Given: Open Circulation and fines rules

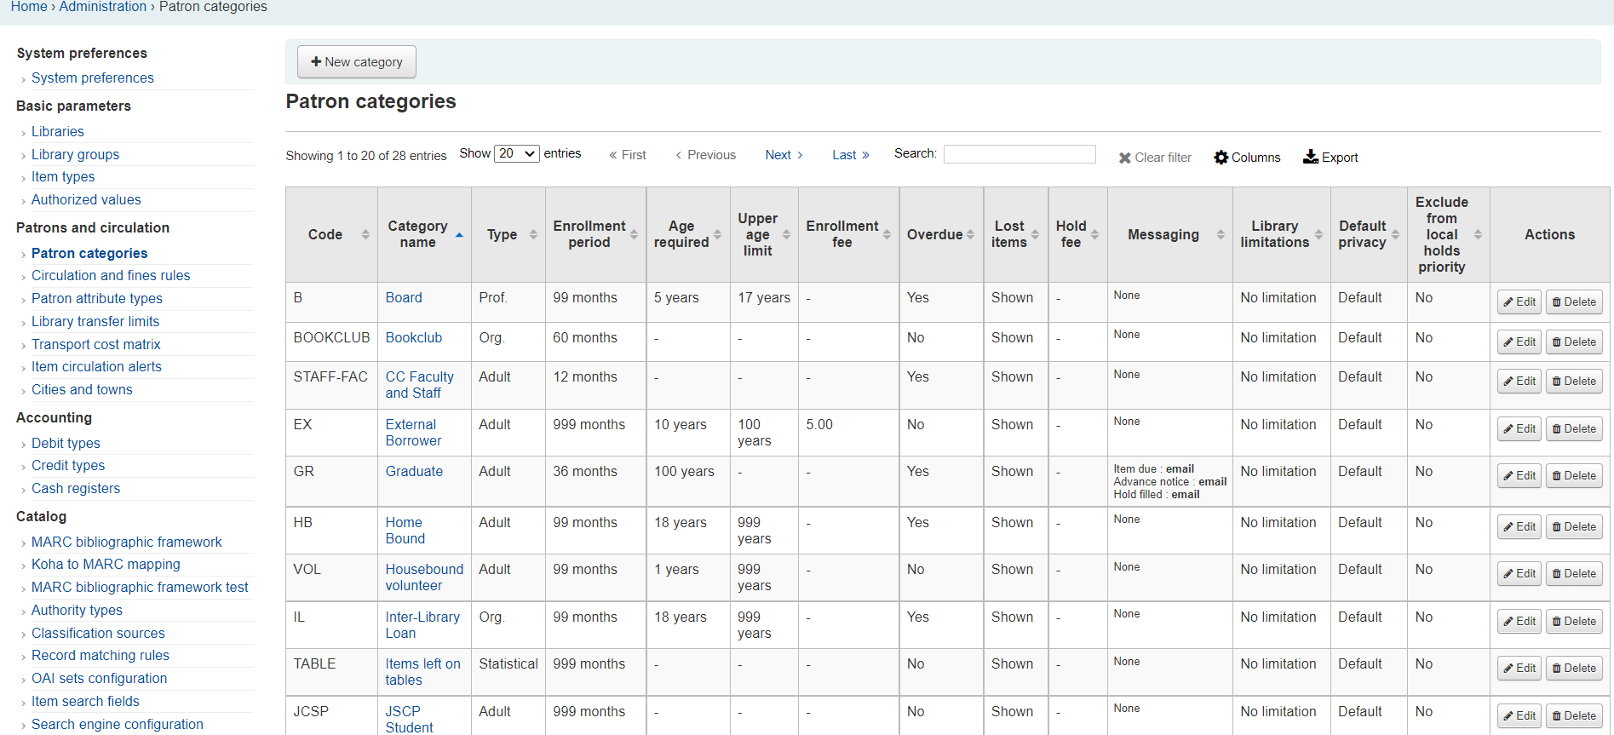Looking at the screenshot, I should click(x=111, y=276).
